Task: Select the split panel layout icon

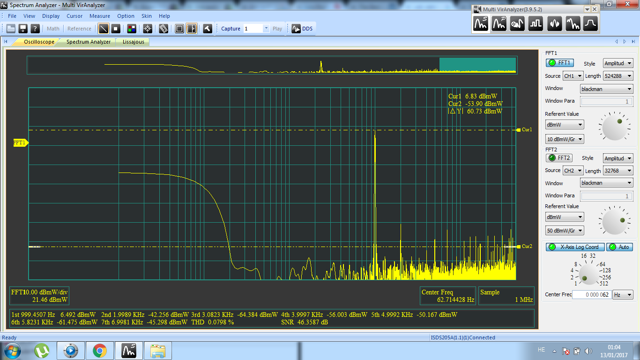Action: coord(192,29)
